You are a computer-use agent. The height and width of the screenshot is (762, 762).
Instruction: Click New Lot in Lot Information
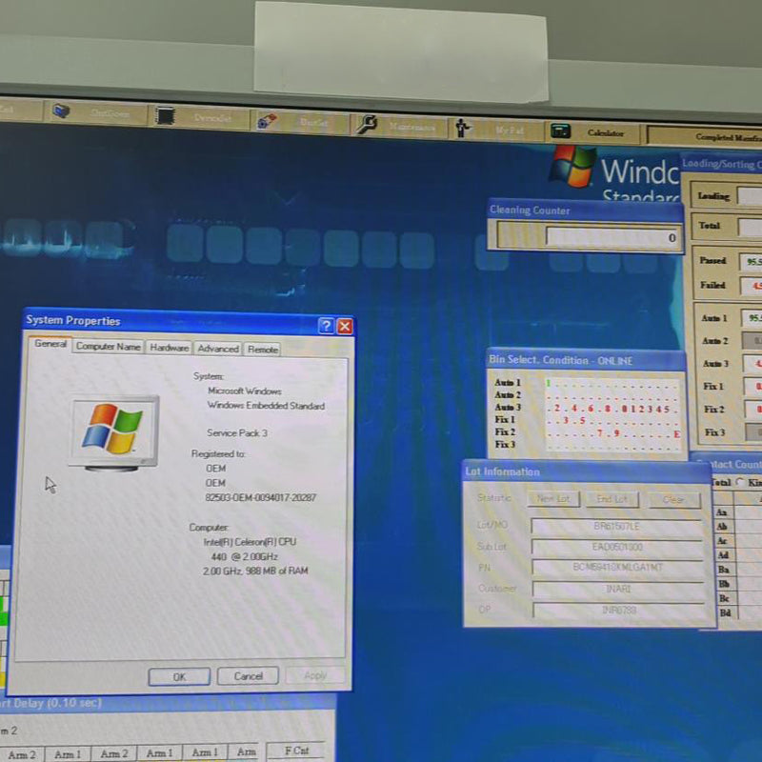(553, 498)
